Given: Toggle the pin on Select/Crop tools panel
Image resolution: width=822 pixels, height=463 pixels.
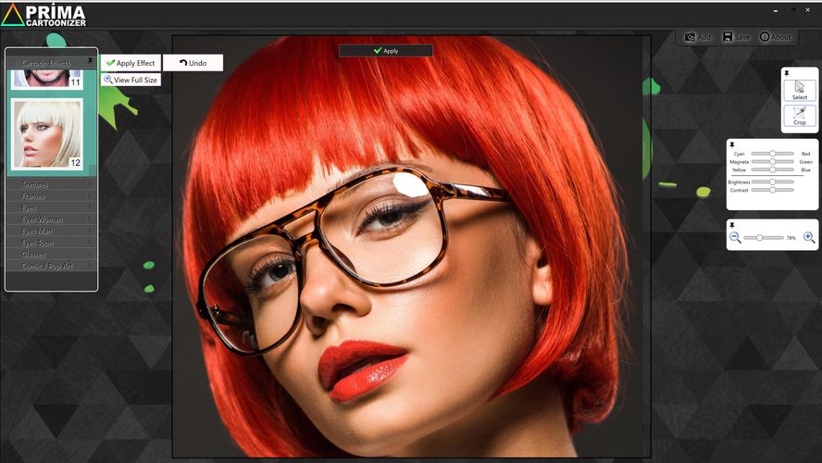Looking at the screenshot, I should coord(787,73).
